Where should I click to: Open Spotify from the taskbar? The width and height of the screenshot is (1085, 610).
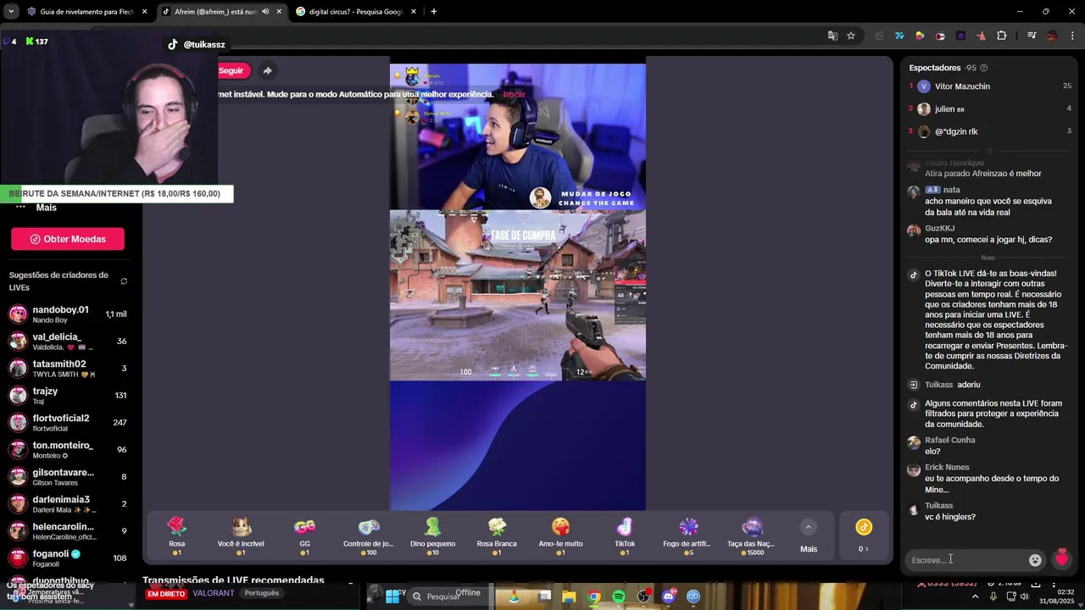click(619, 596)
